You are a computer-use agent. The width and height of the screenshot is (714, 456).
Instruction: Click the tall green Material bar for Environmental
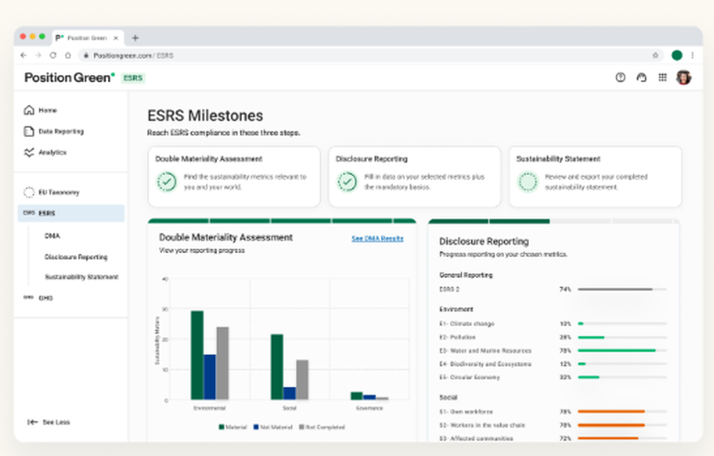[x=197, y=355]
